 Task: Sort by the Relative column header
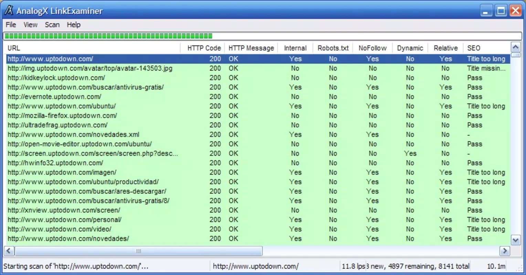click(x=445, y=48)
